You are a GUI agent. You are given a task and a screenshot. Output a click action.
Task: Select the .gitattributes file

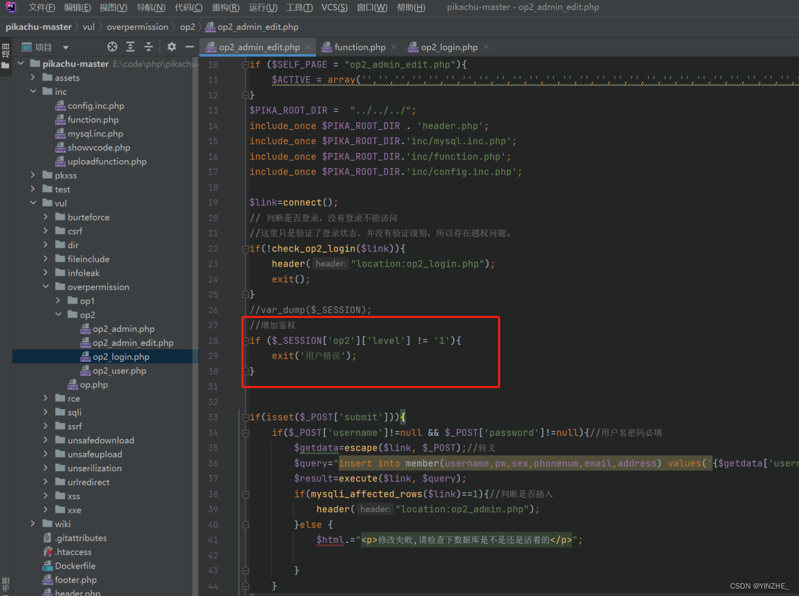pos(80,538)
